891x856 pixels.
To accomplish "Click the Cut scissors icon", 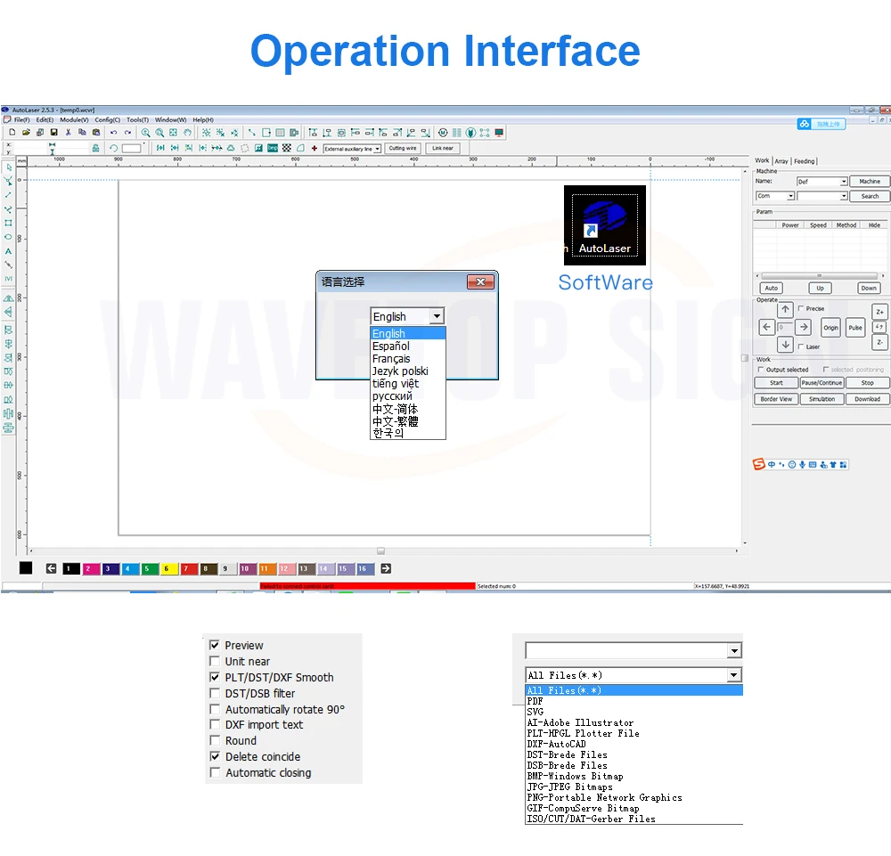I will point(69,133).
